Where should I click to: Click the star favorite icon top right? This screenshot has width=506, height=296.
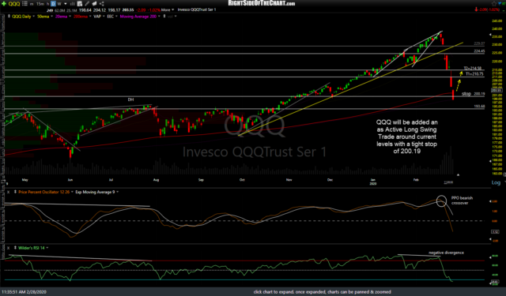click(x=494, y=3)
